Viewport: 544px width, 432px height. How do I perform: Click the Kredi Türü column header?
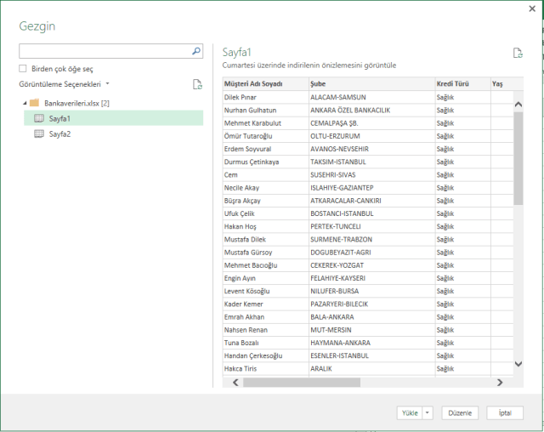pyautogui.click(x=462, y=83)
